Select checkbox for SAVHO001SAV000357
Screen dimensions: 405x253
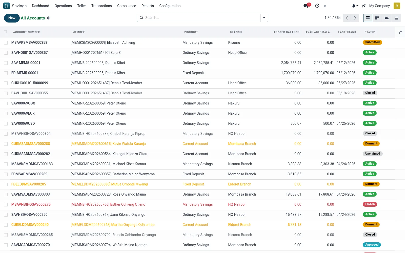point(6,53)
